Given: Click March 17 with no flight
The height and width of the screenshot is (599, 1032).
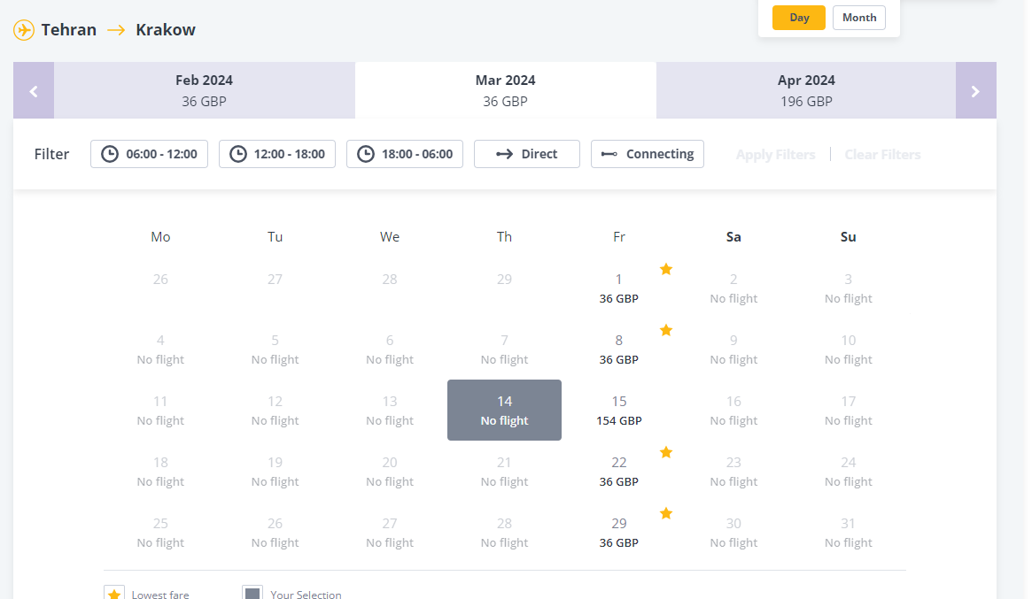Looking at the screenshot, I should (x=849, y=411).
